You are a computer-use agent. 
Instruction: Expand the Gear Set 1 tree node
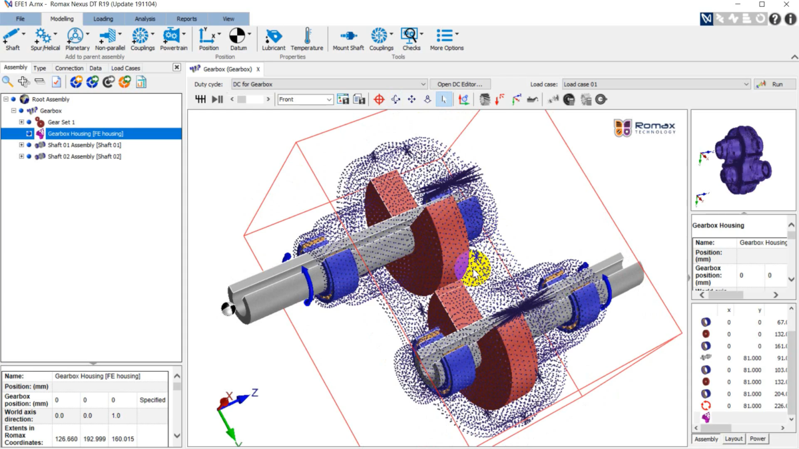(x=21, y=122)
